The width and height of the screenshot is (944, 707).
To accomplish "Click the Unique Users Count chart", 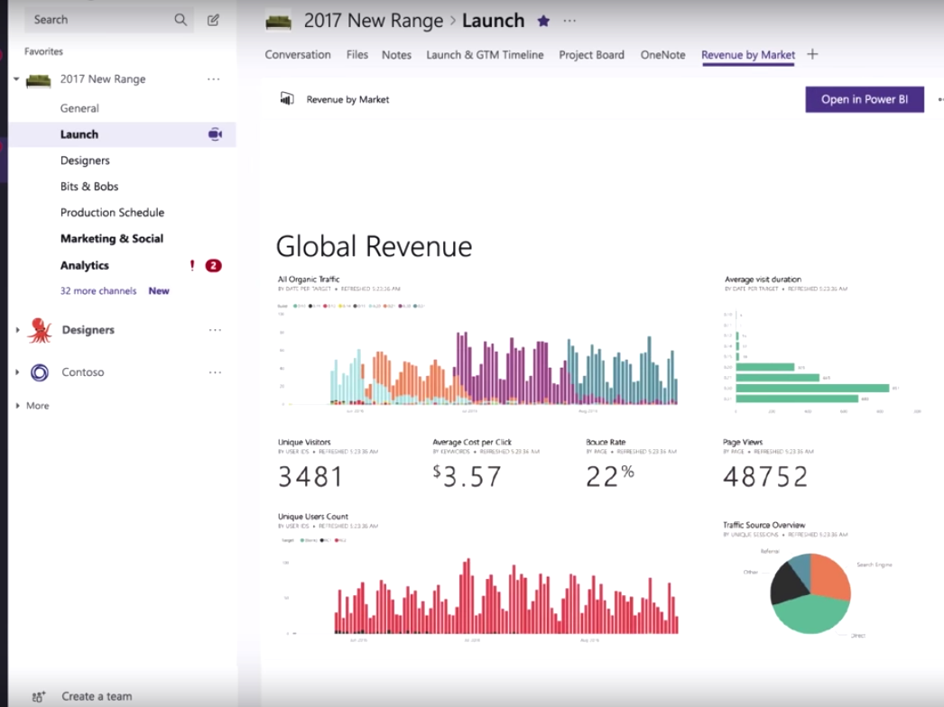I will [x=478, y=590].
